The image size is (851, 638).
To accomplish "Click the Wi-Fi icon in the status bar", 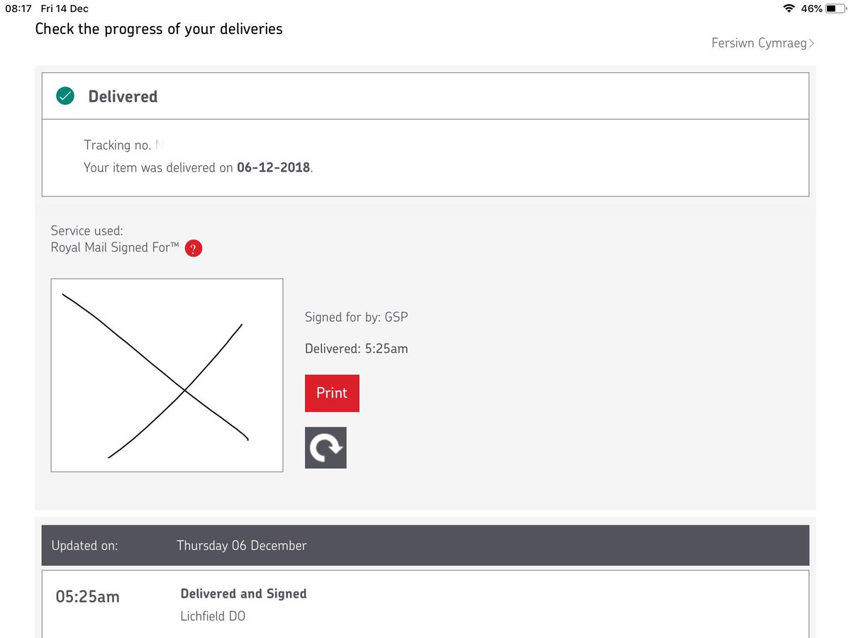I will click(x=790, y=9).
